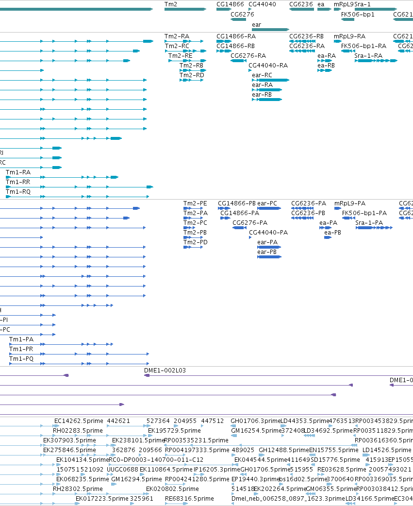
Task: Select protein Tm2-PC
Action: 189,228
